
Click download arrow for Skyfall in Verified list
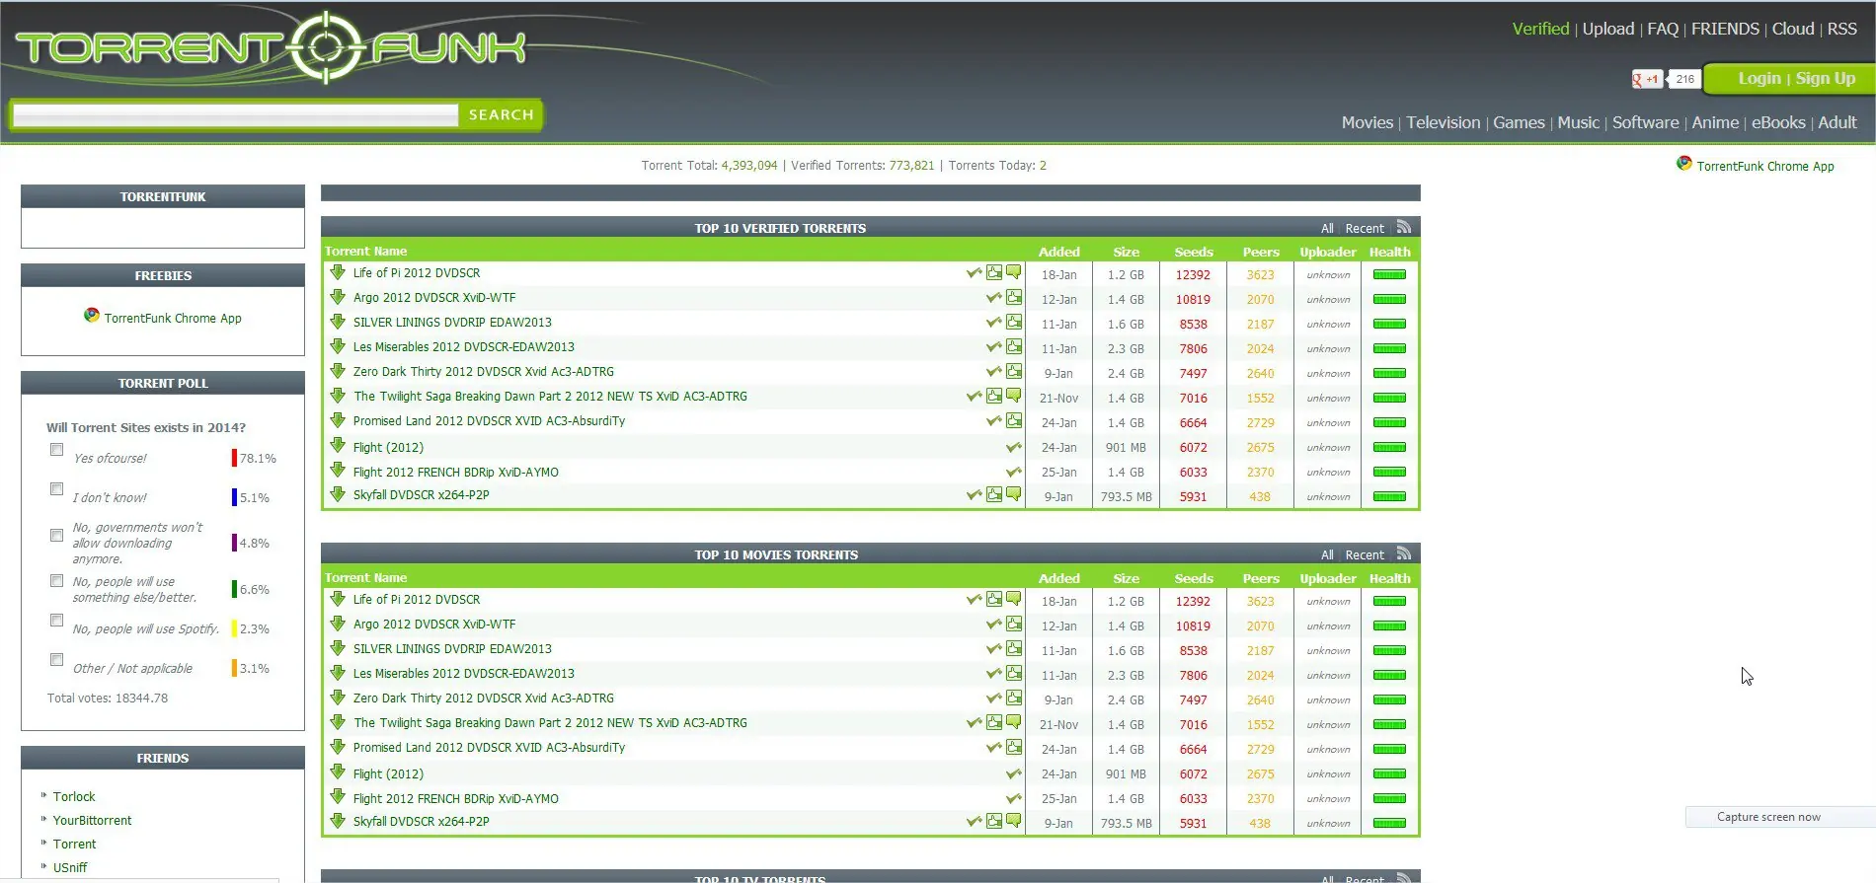[338, 494]
